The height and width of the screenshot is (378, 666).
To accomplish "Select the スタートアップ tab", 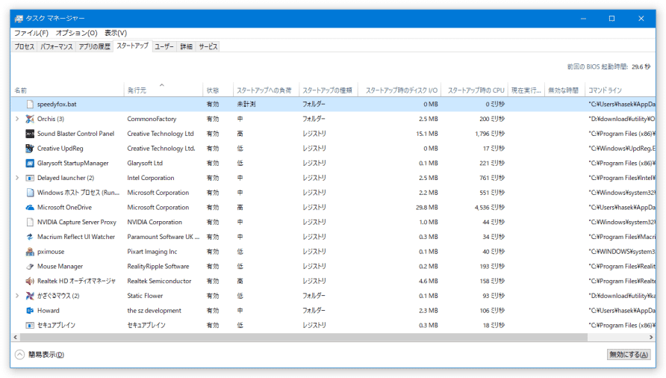I will point(132,46).
